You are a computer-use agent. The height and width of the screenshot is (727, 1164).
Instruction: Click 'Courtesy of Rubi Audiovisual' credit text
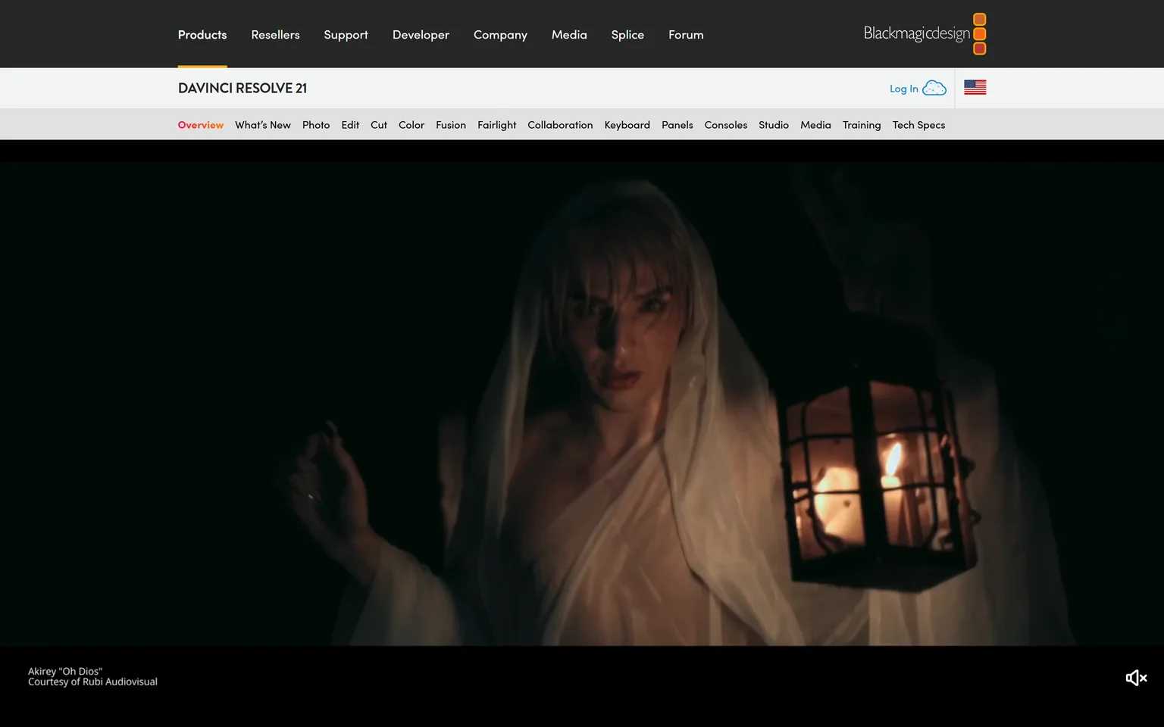point(93,682)
